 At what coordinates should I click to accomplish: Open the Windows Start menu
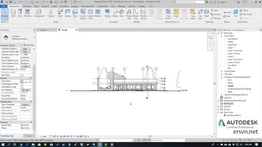coord(3,145)
